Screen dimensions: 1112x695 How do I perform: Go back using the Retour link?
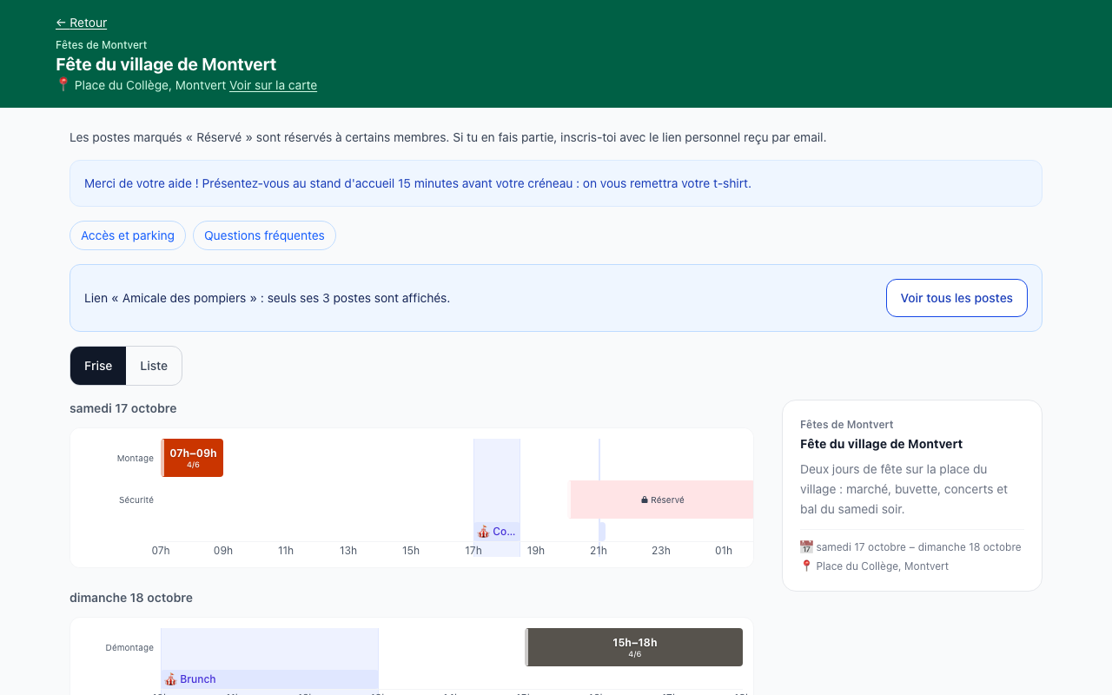(82, 23)
